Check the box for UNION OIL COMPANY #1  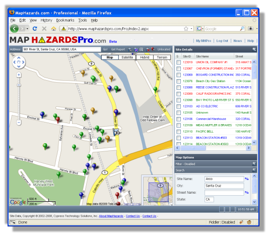click(178, 62)
